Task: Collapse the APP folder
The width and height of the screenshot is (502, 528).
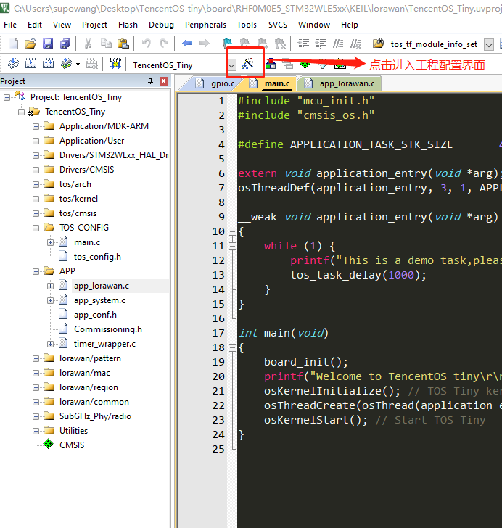Action: click(x=36, y=272)
